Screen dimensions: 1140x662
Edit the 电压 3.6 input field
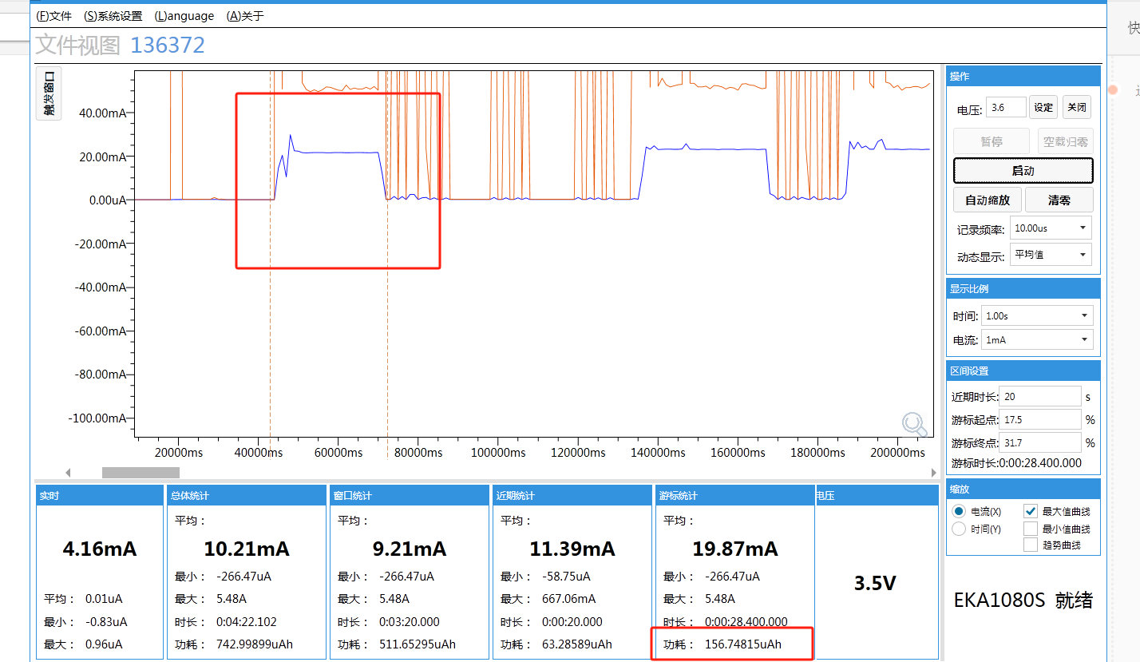[1006, 107]
